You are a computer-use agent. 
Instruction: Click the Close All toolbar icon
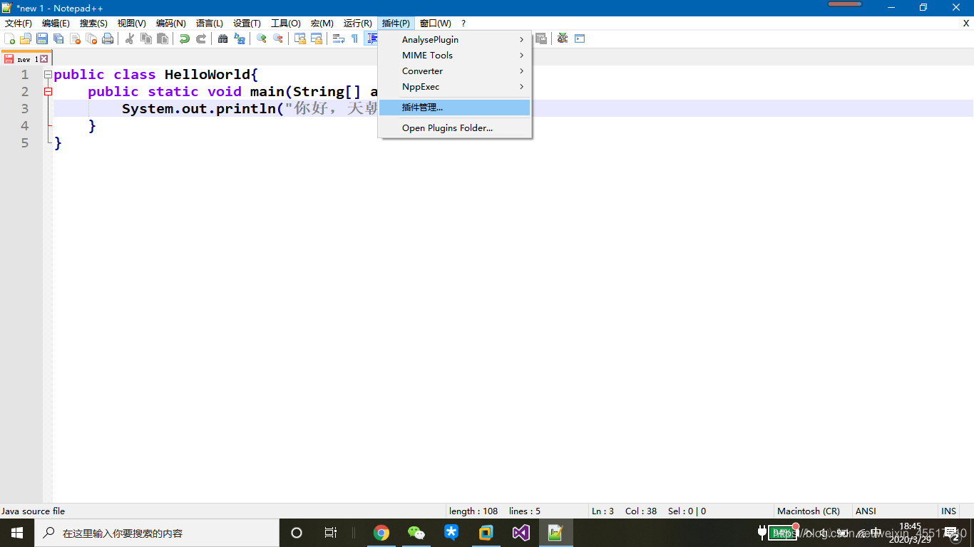(91, 38)
